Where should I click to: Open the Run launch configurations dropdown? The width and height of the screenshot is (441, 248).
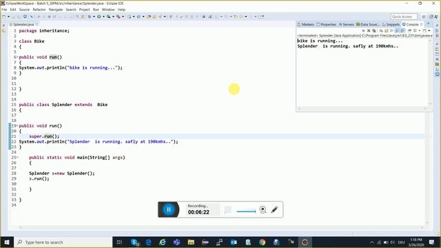pyautogui.click(x=103, y=17)
